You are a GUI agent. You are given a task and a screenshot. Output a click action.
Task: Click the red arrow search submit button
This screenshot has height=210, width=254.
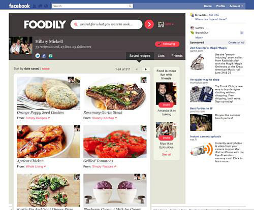coord(149,24)
